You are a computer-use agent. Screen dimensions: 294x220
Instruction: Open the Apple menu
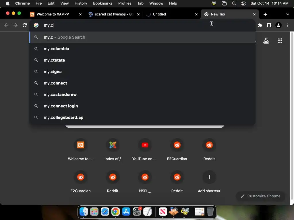pos(7,3)
